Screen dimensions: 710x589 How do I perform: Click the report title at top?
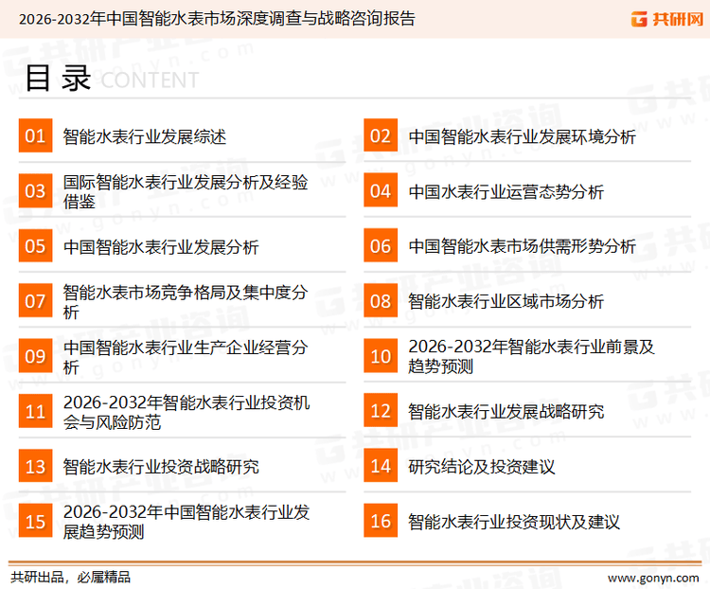(217, 18)
